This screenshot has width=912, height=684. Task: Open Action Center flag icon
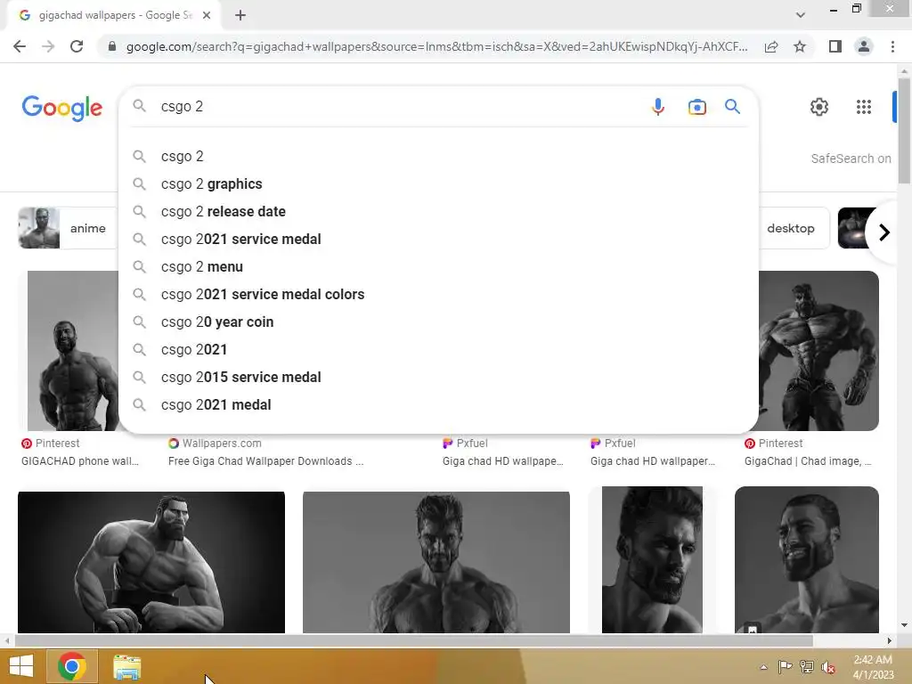click(x=785, y=666)
